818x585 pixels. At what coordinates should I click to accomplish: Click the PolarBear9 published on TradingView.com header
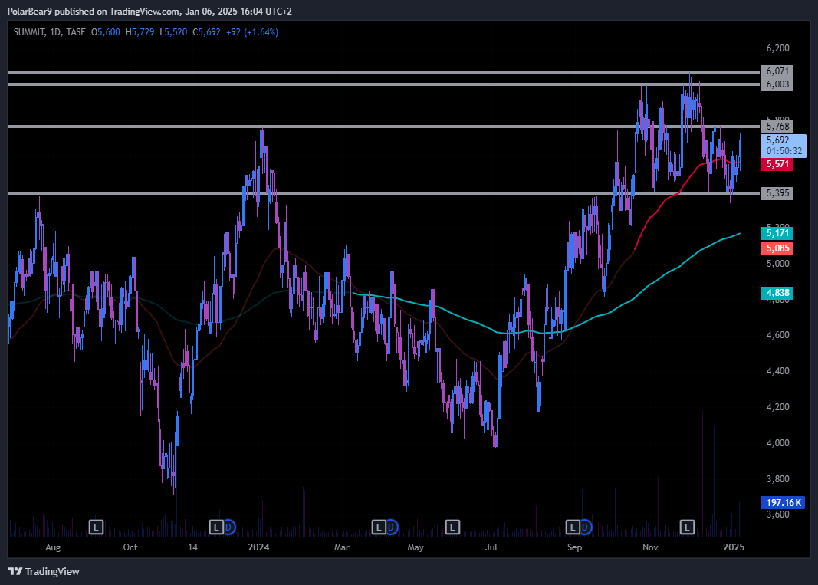pos(149,11)
